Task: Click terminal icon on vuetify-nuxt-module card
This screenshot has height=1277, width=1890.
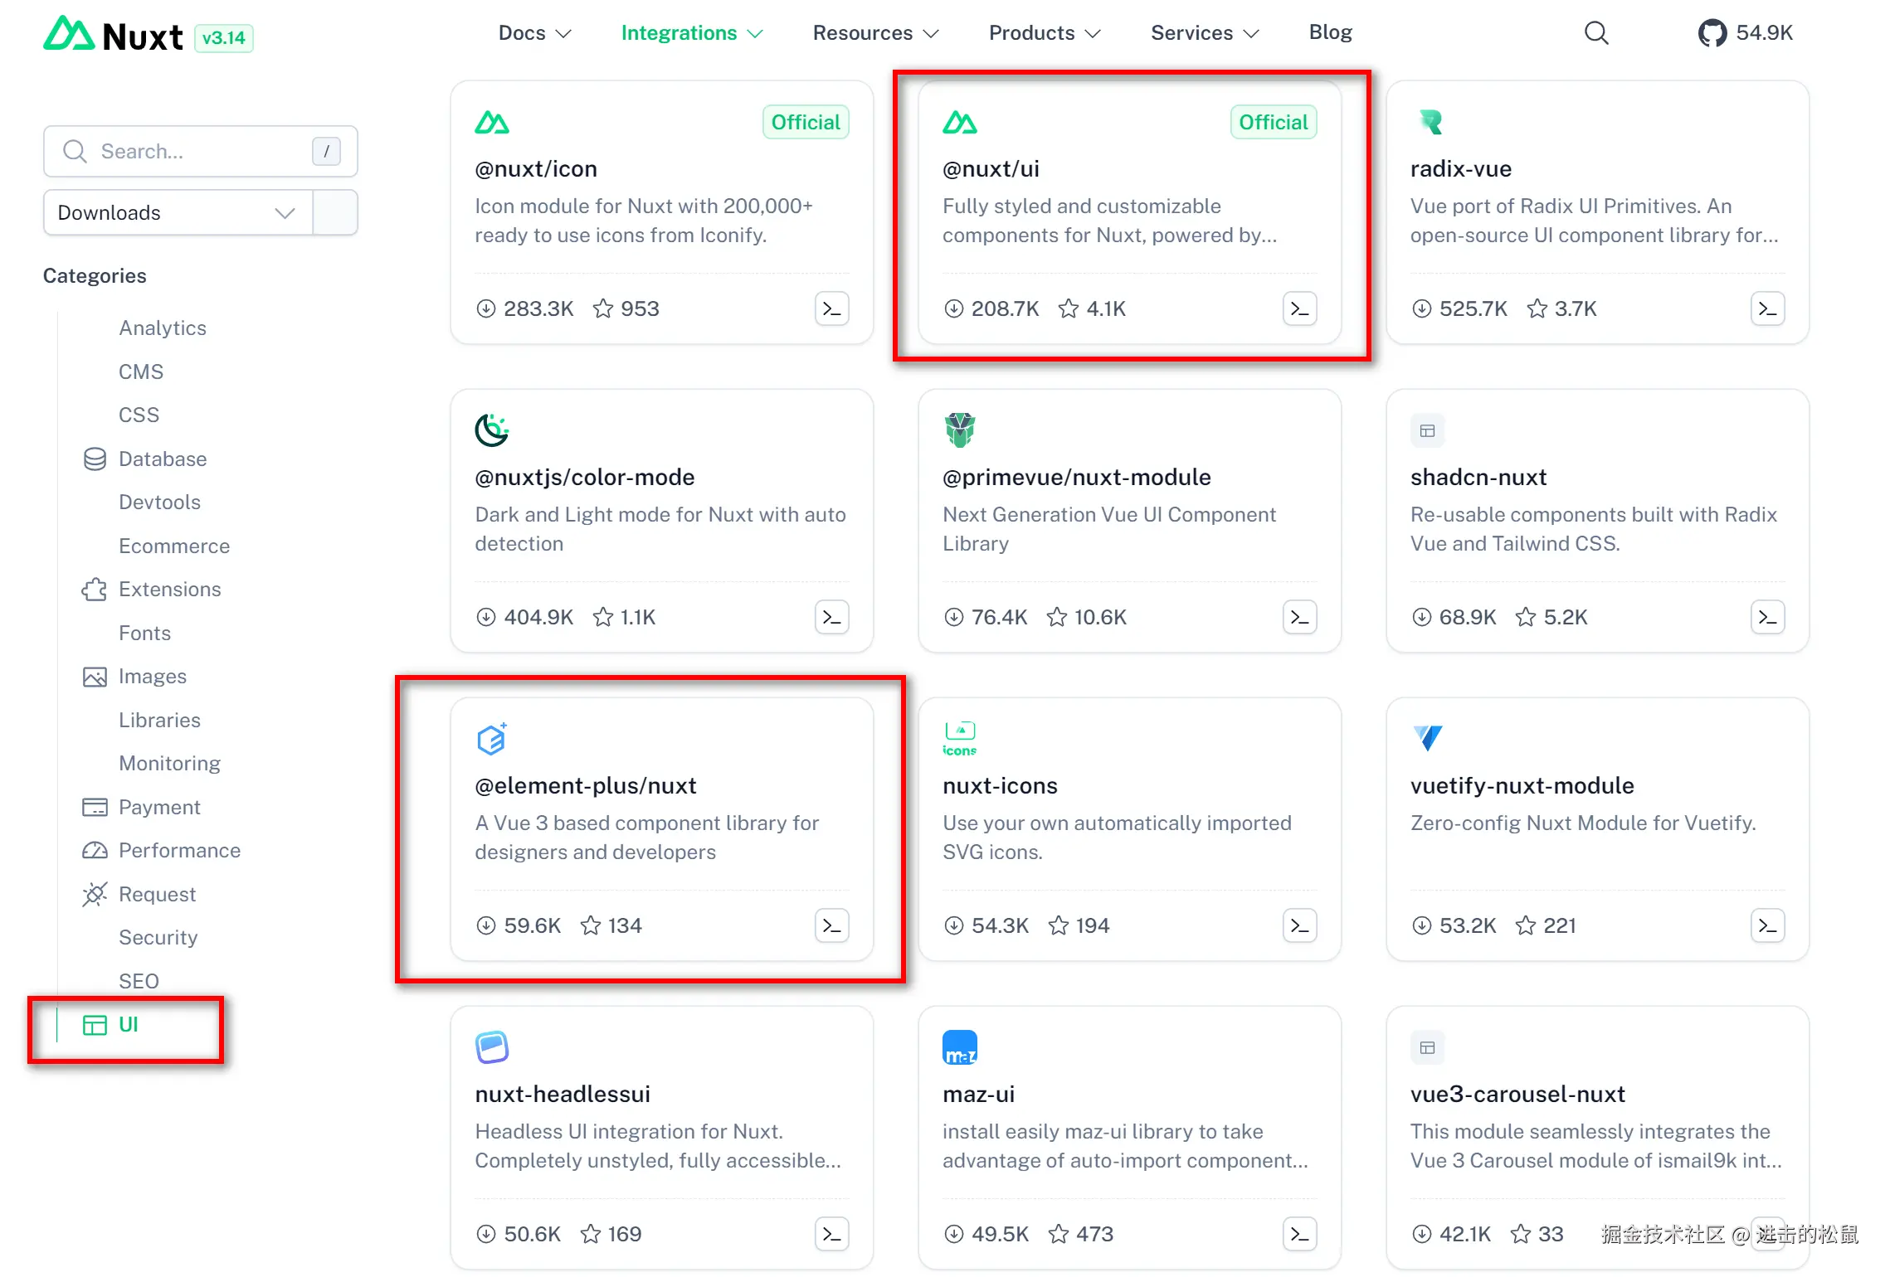Action: 1767,925
